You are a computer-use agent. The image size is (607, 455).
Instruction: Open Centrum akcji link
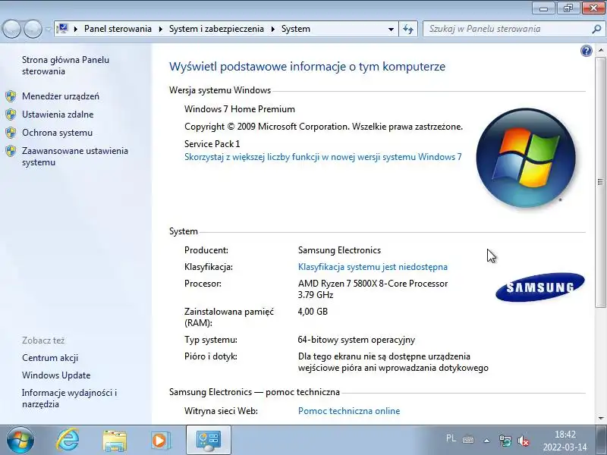[x=50, y=358]
